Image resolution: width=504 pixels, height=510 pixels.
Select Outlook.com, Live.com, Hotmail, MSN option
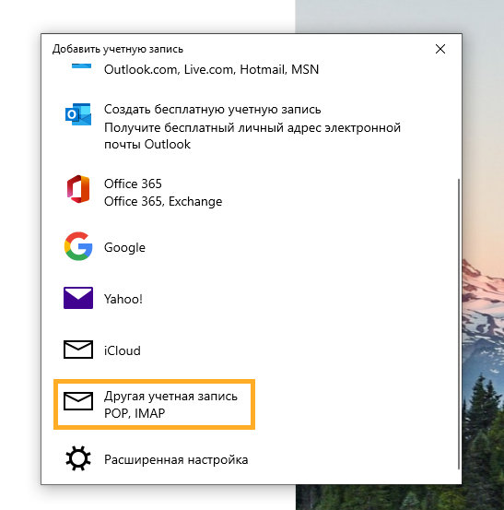pyautogui.click(x=211, y=69)
